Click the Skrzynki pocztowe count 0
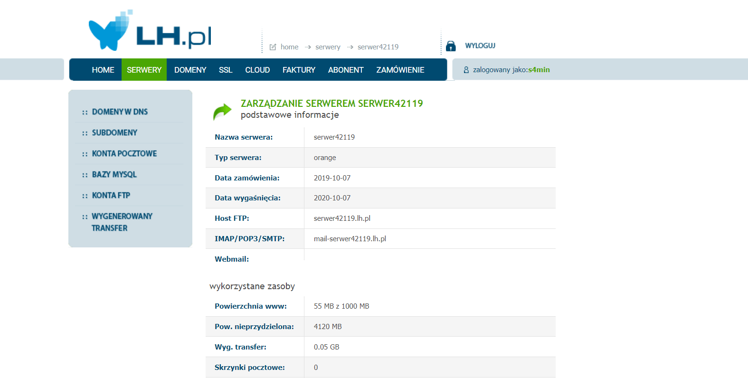The width and height of the screenshot is (748, 378). point(316,368)
